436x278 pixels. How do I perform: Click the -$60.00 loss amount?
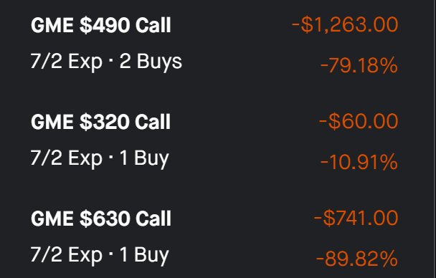[359, 121]
